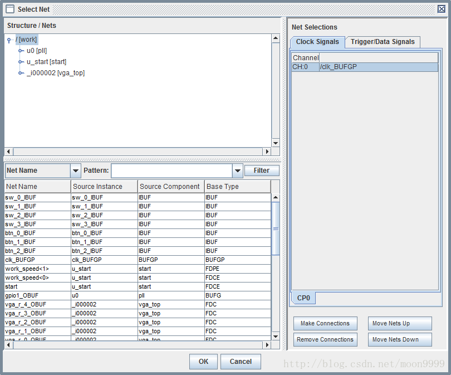Select the CH:0 /clk_BUFGP channel row
The width and height of the screenshot is (451, 375).
[x=365, y=67]
